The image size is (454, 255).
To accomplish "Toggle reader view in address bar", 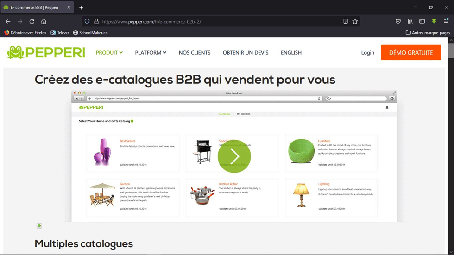I will pos(346,21).
